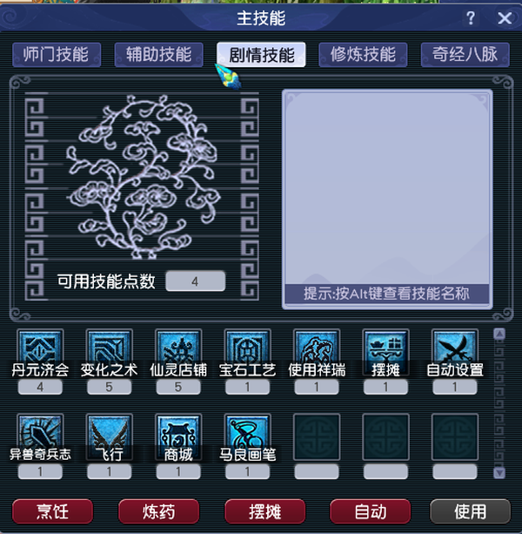
Task: Open the 辅助技能 tab
Action: click(x=159, y=55)
